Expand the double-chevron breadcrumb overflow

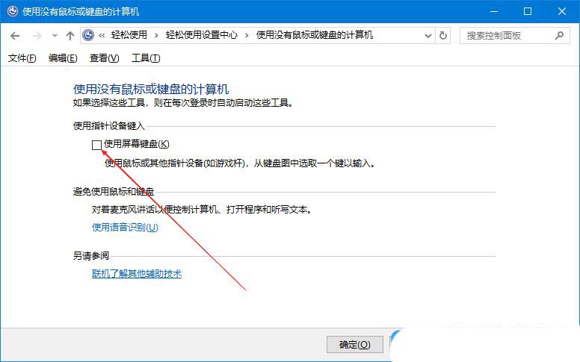click(102, 36)
